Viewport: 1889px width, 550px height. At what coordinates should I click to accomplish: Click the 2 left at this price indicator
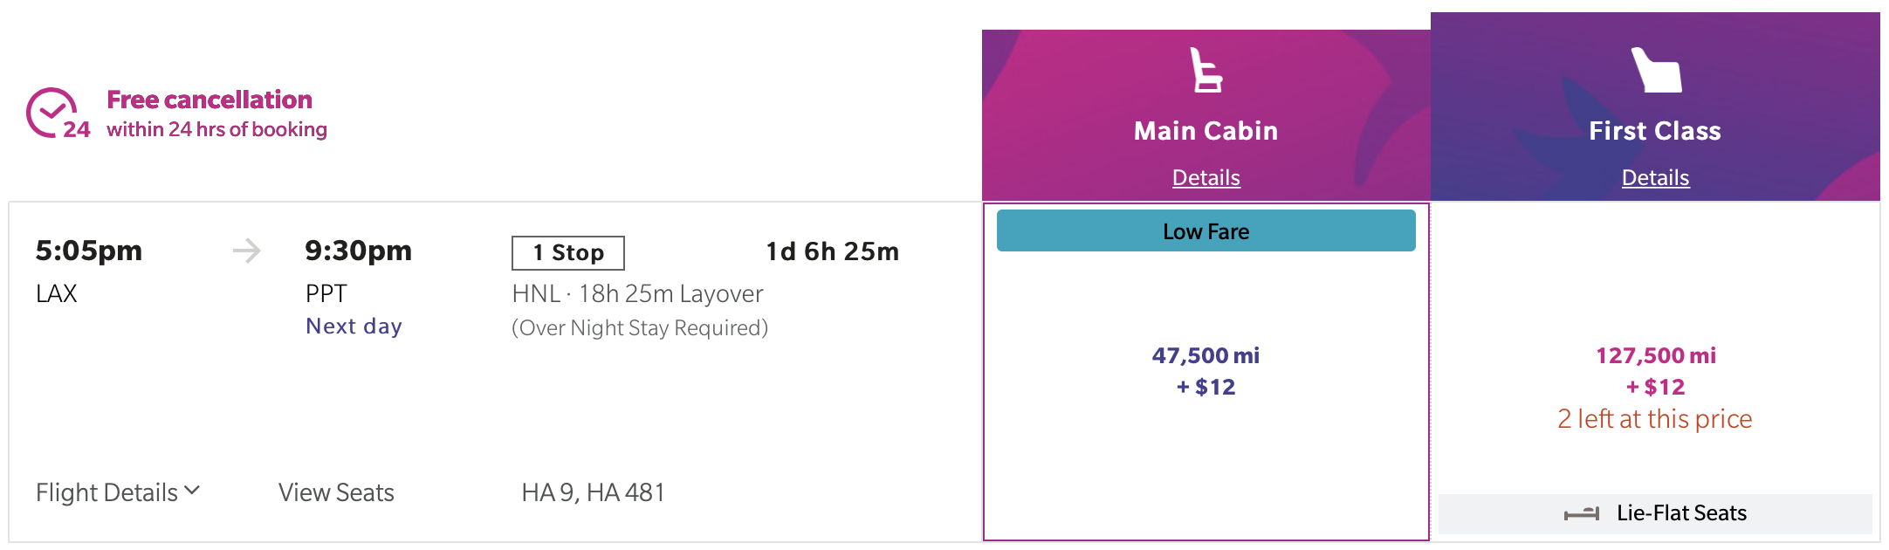[x=1655, y=419]
